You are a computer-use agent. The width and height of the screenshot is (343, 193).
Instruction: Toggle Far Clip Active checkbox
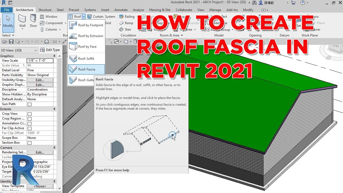[29, 128]
